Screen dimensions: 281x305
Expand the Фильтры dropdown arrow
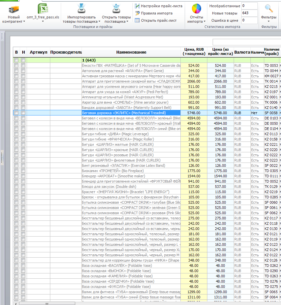(269, 21)
